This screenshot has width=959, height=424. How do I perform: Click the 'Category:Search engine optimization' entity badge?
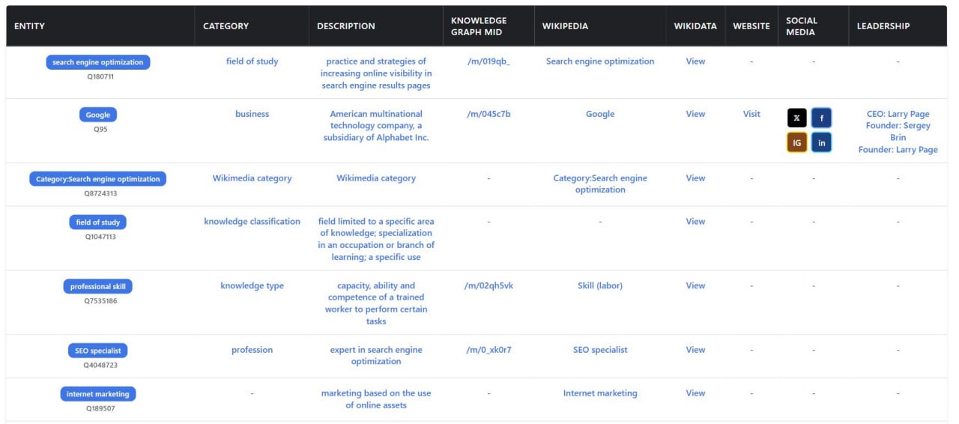pyautogui.click(x=97, y=179)
